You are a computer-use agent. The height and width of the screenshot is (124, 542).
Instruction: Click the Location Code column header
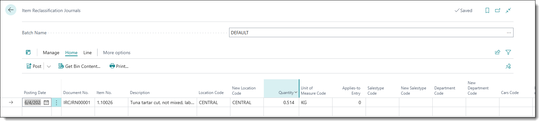coord(211,93)
